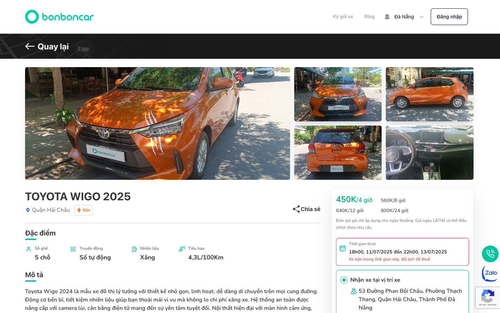
Task: Open the front-view car thumbnail
Action: point(338,94)
